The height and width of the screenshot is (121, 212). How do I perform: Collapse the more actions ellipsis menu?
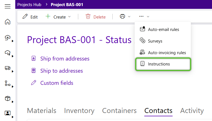click(x=144, y=16)
